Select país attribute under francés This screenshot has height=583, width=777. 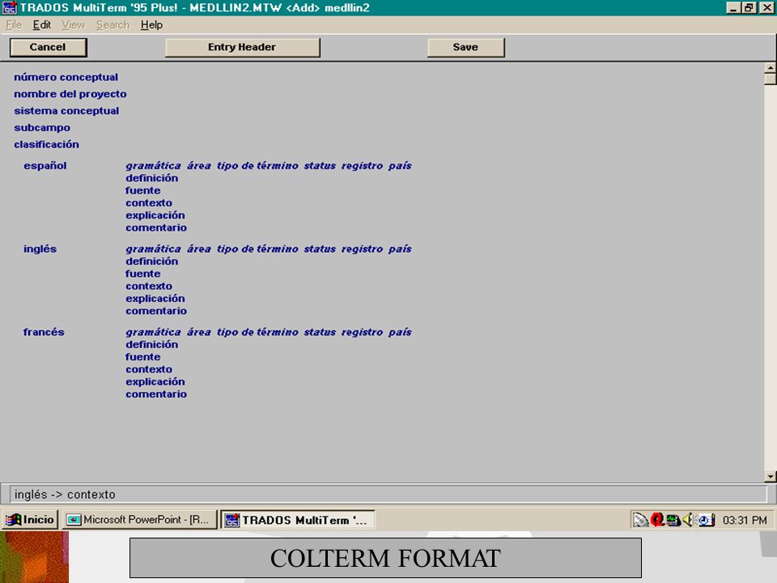pos(400,333)
